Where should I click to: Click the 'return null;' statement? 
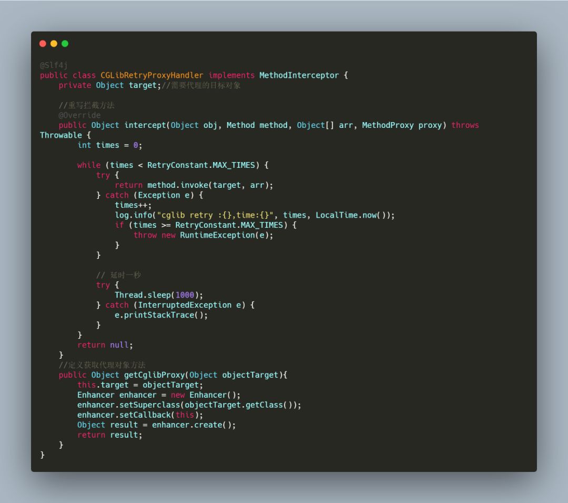[105, 345]
